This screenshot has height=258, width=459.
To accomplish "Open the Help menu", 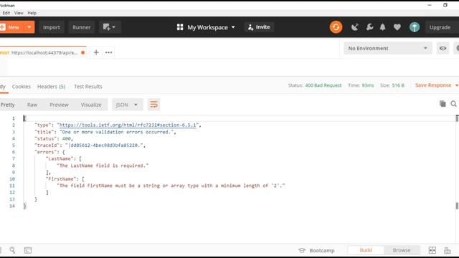I will coord(32,13).
